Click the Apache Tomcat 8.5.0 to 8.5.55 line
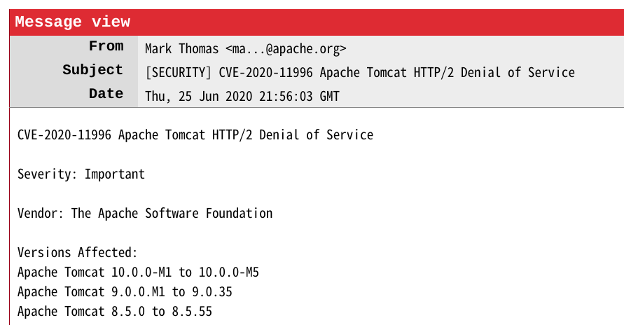The image size is (624, 325). [115, 312]
